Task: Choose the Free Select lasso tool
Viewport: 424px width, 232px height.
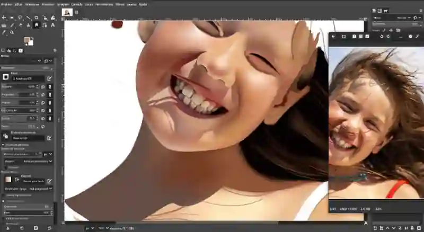Action: click(20, 17)
